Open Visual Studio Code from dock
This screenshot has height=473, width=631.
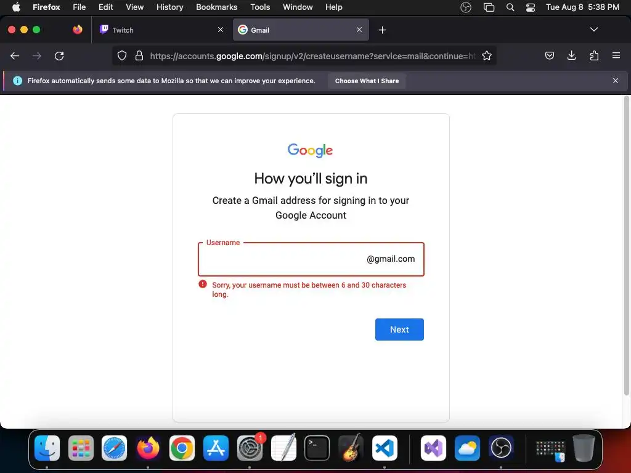point(385,448)
